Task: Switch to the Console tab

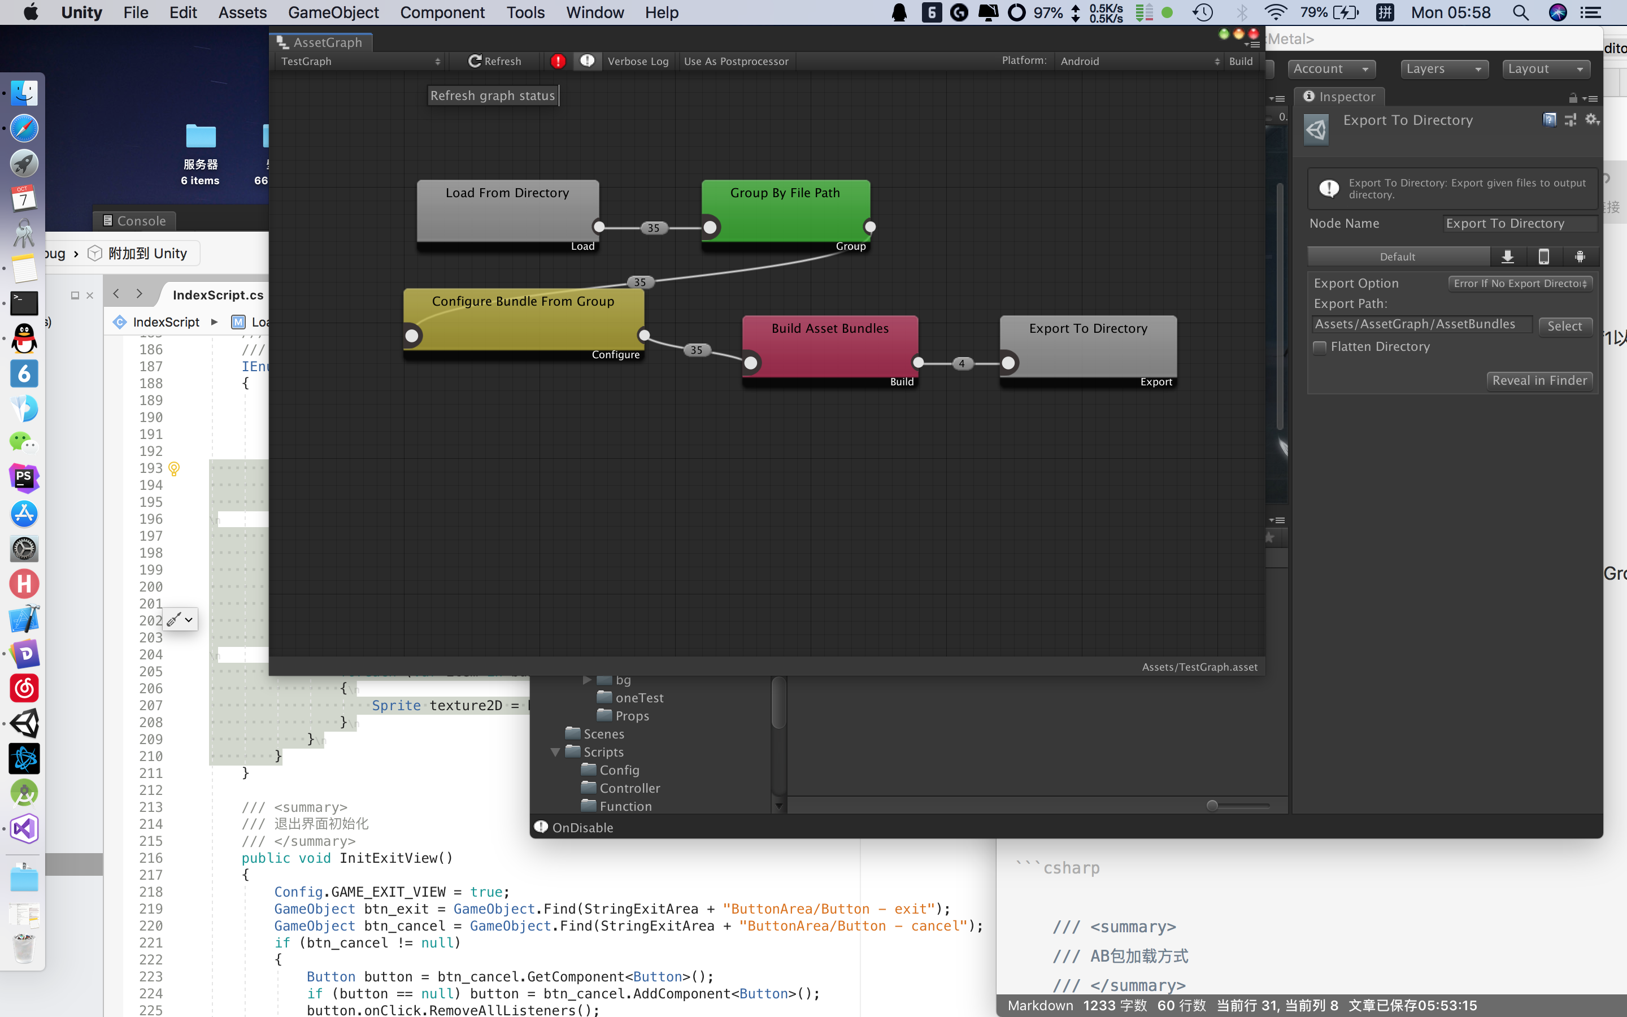Action: click(134, 220)
